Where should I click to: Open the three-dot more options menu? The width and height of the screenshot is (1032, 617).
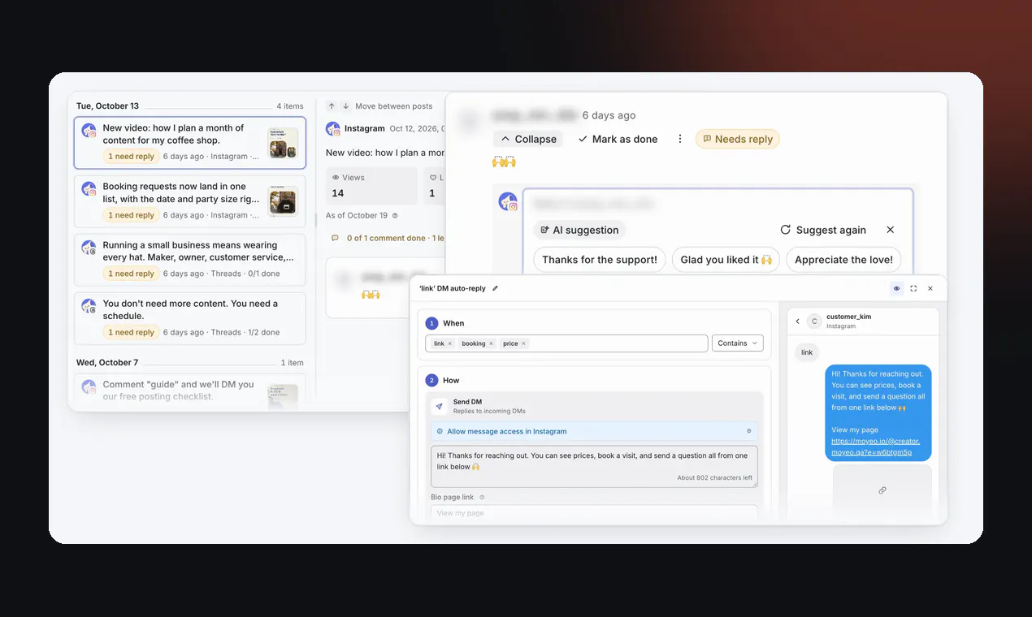point(680,139)
